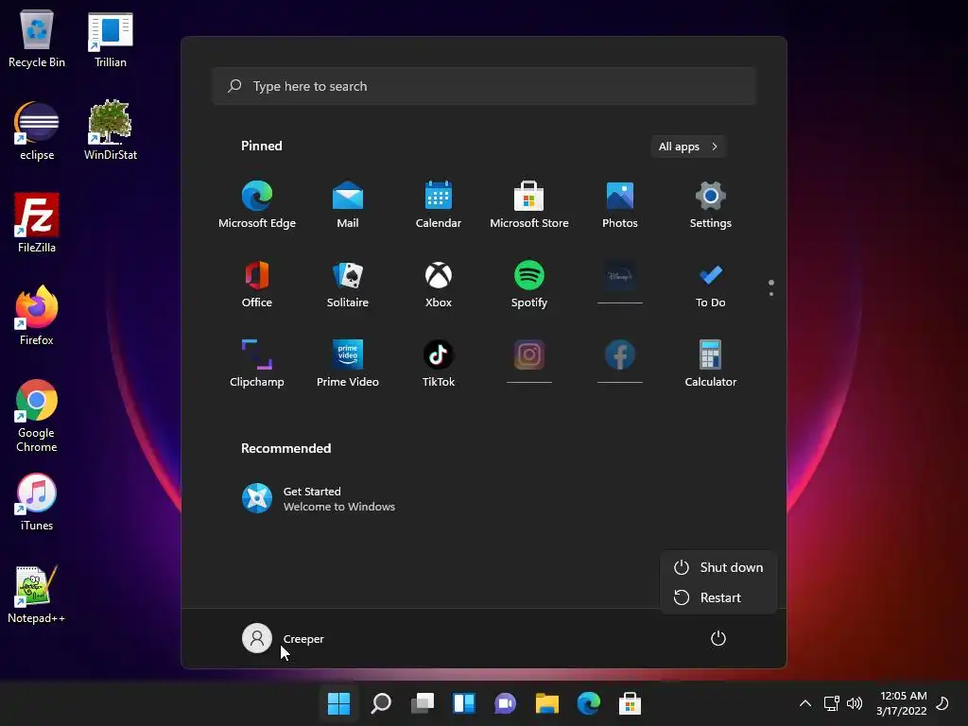The width and height of the screenshot is (968, 726).
Task: Click the Power button in Start menu
Action: (x=718, y=638)
